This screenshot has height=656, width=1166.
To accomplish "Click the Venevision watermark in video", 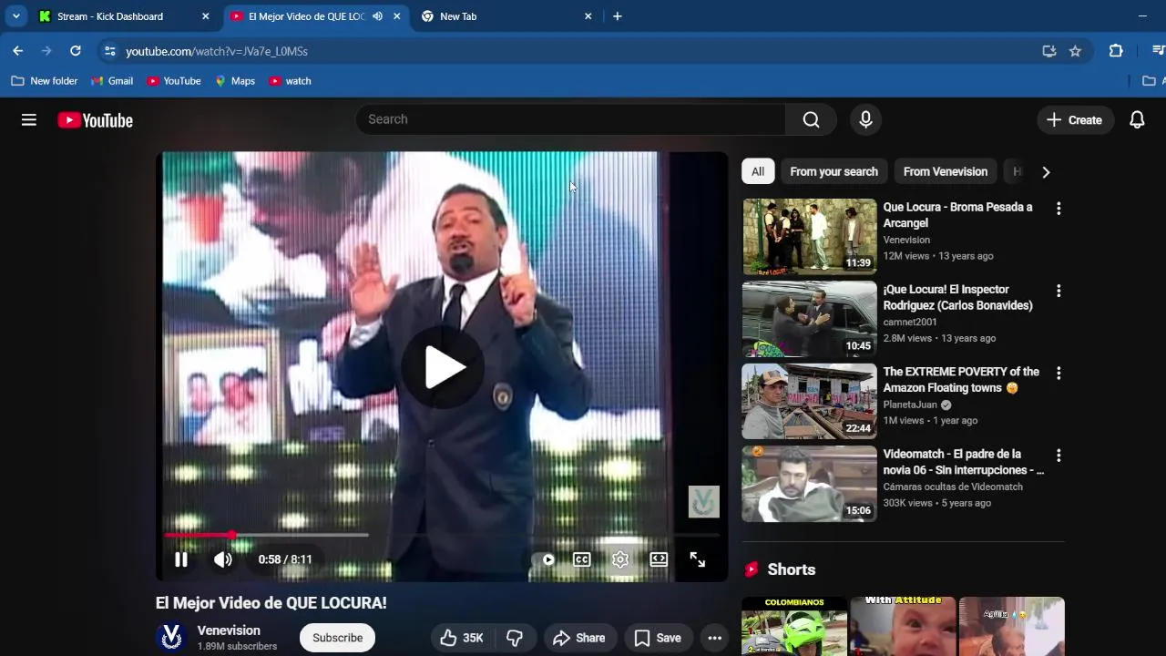I will coord(703,501).
